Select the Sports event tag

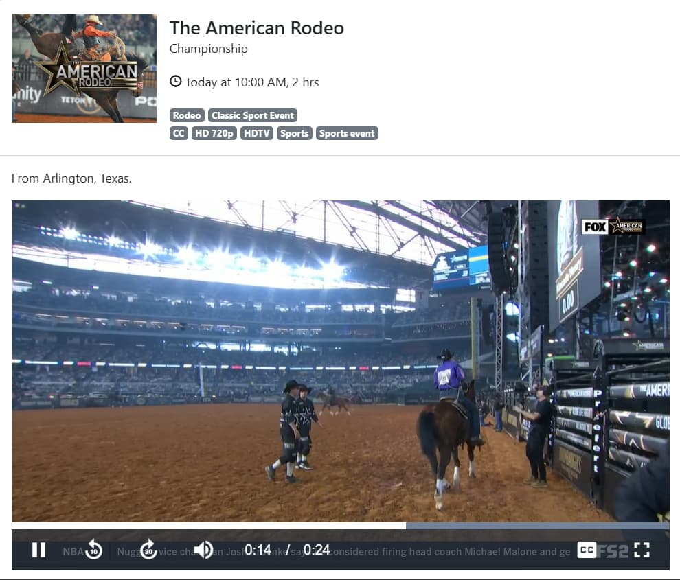(x=347, y=133)
